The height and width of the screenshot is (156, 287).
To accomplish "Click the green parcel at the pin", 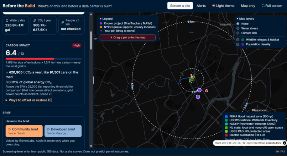I will 192,80.
